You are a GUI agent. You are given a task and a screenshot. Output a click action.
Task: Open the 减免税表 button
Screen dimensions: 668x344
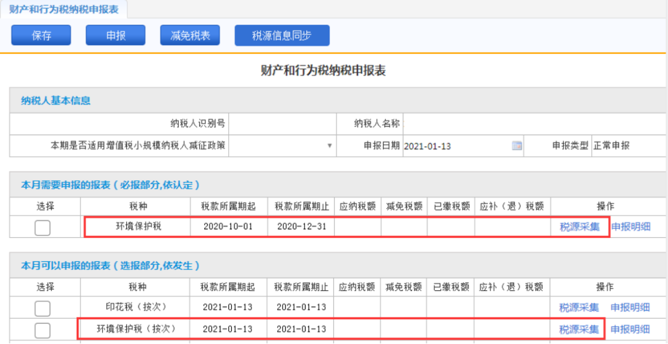pyautogui.click(x=190, y=35)
